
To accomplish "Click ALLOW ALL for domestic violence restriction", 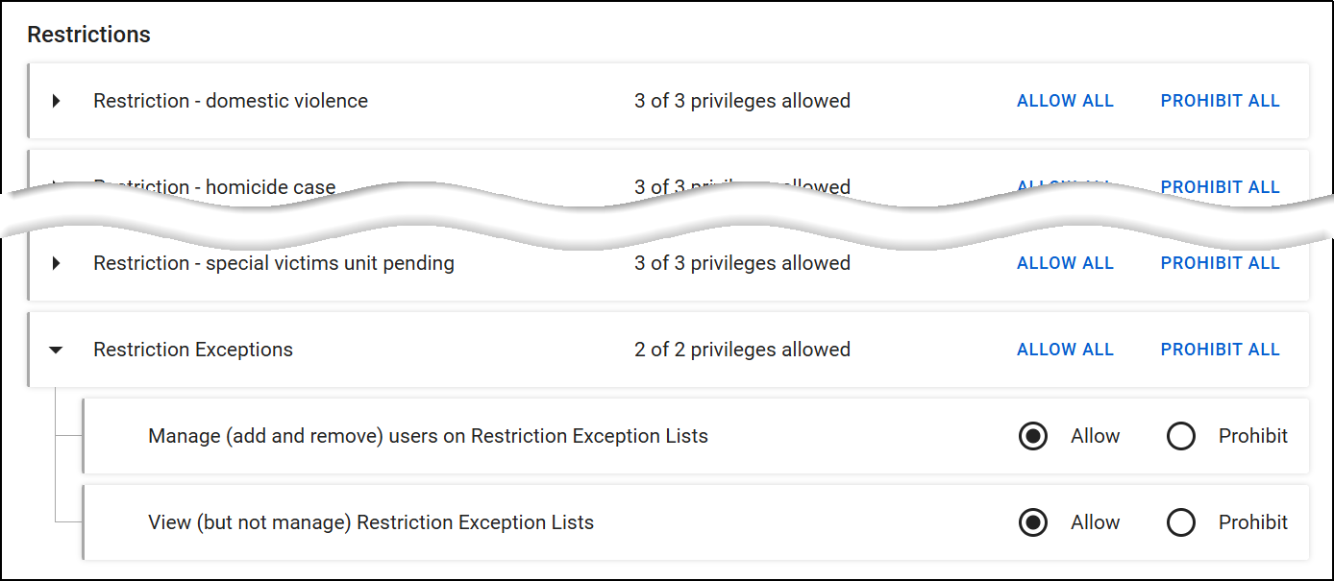I will (1065, 101).
